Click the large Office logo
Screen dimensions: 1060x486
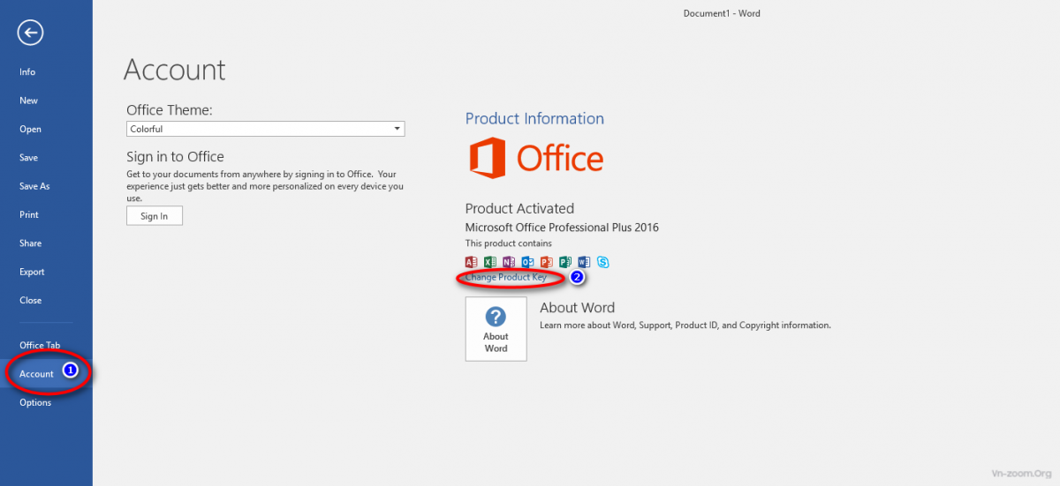click(535, 159)
